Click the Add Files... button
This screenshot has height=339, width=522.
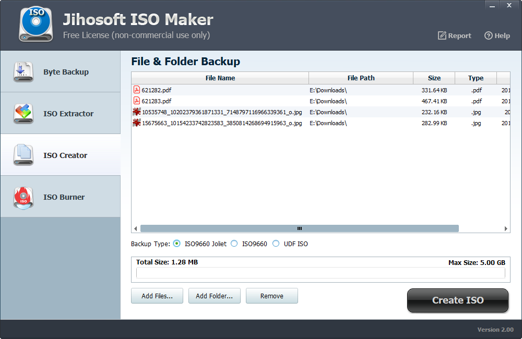click(157, 296)
